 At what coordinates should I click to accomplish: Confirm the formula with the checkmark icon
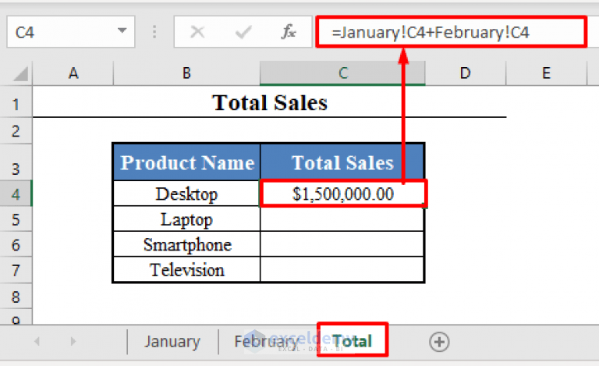(243, 32)
